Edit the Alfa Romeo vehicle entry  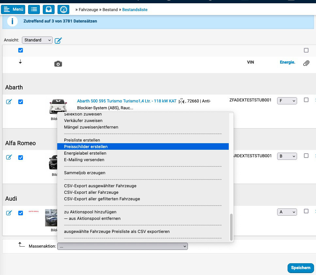(x=9, y=157)
